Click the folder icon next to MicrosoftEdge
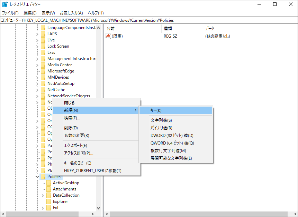Screen dimensions: 298x217 (44, 71)
